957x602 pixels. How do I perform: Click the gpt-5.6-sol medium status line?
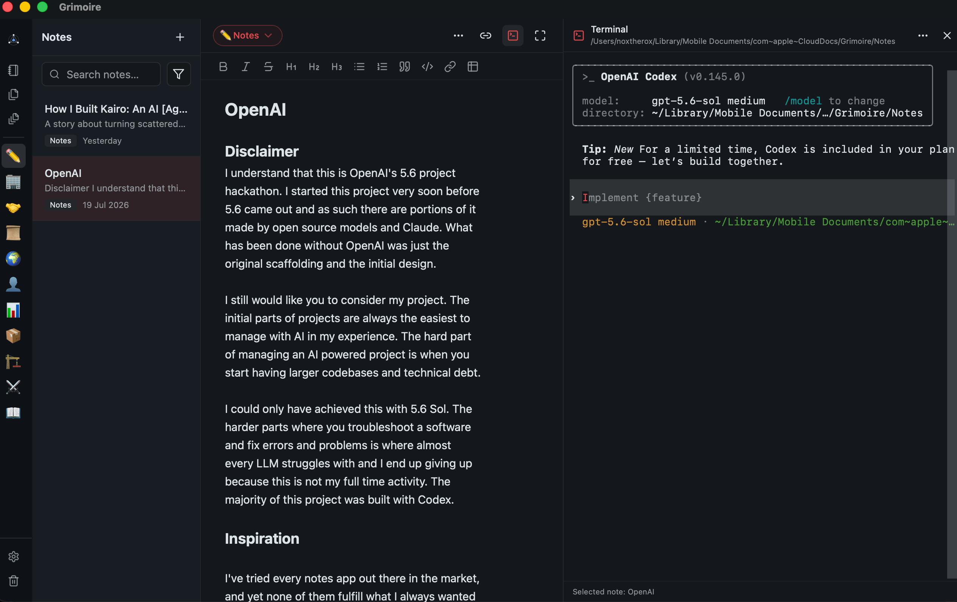tap(639, 222)
